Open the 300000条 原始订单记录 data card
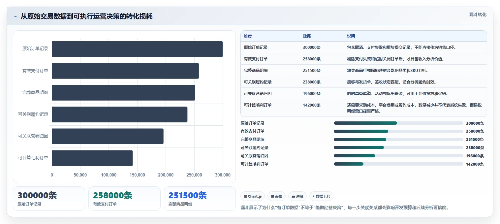Image resolution: width=500 pixels, height=224 pixels. [x=49, y=199]
